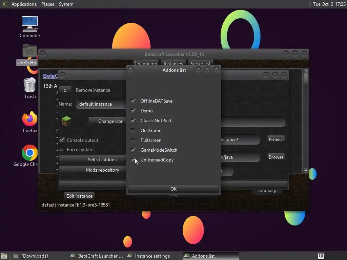Open the Places menu

[x=48, y=4]
